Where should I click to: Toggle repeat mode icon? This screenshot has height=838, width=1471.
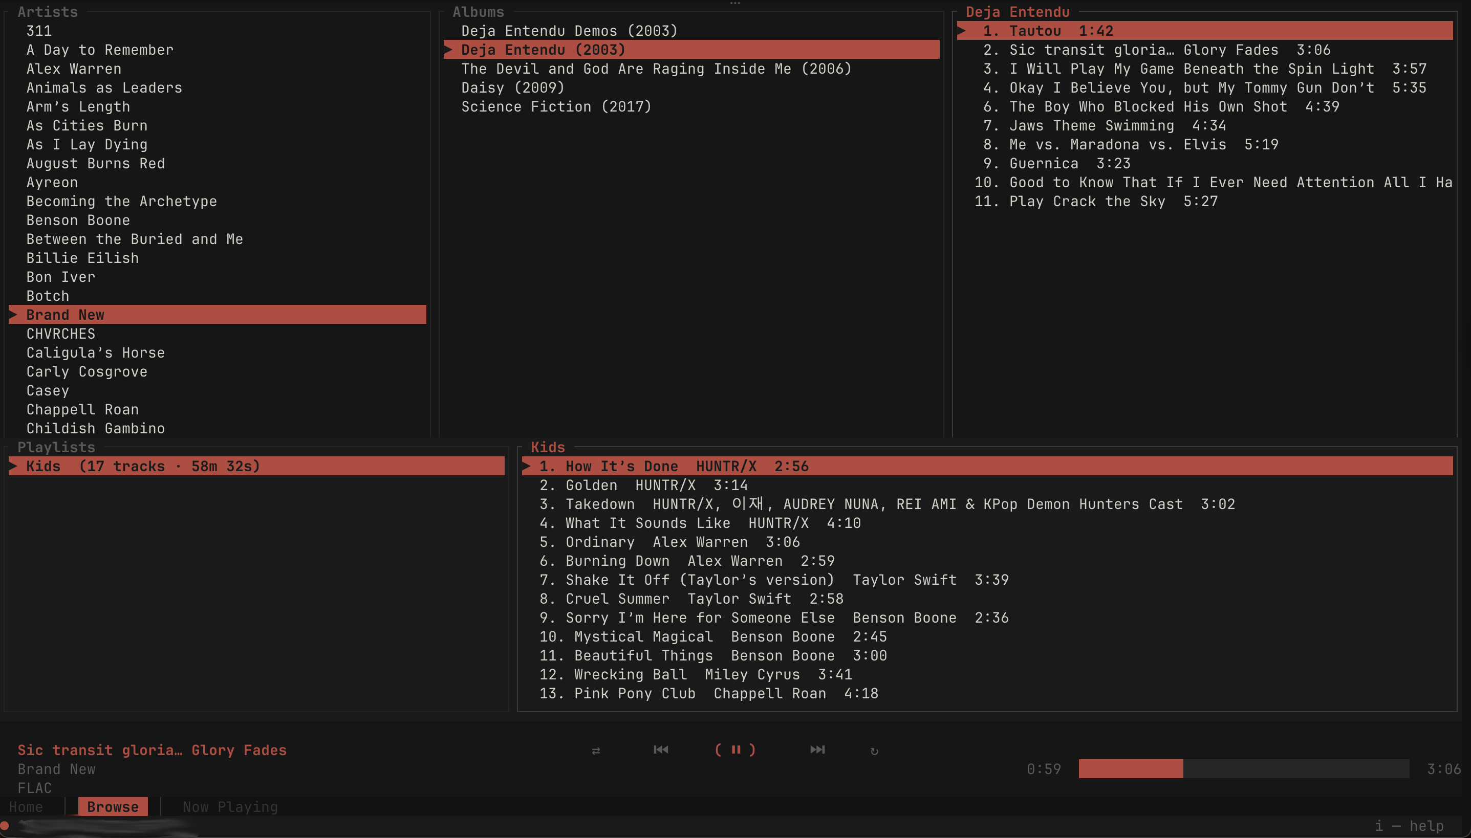(874, 751)
